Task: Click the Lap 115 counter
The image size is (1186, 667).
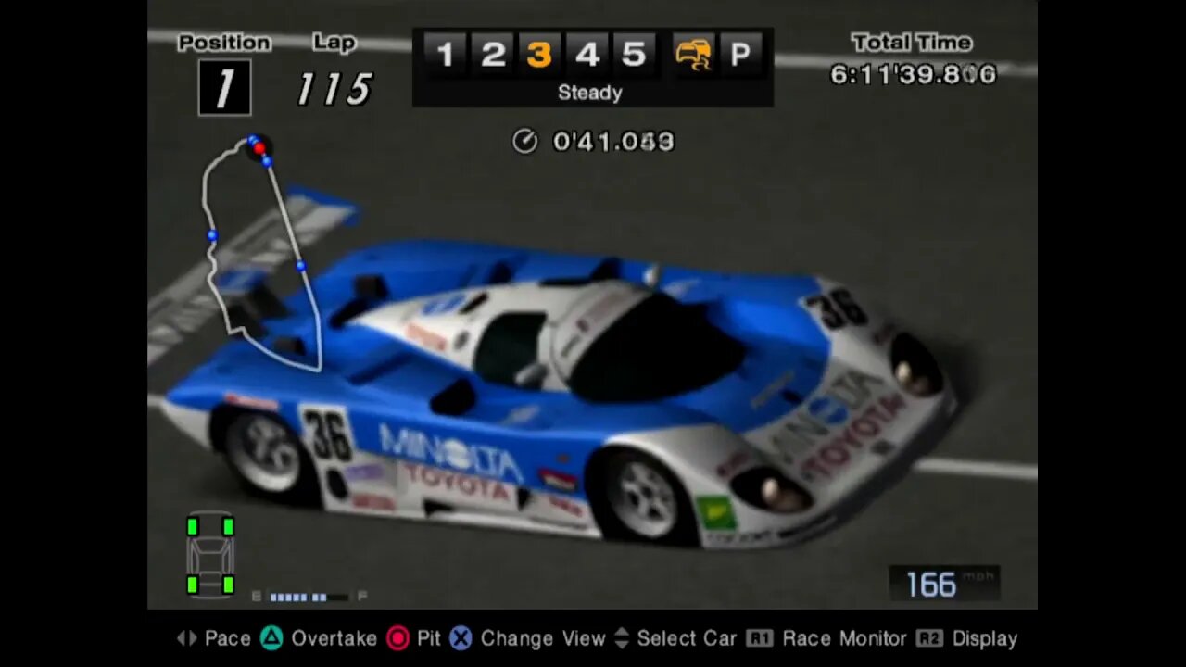Action: (334, 89)
